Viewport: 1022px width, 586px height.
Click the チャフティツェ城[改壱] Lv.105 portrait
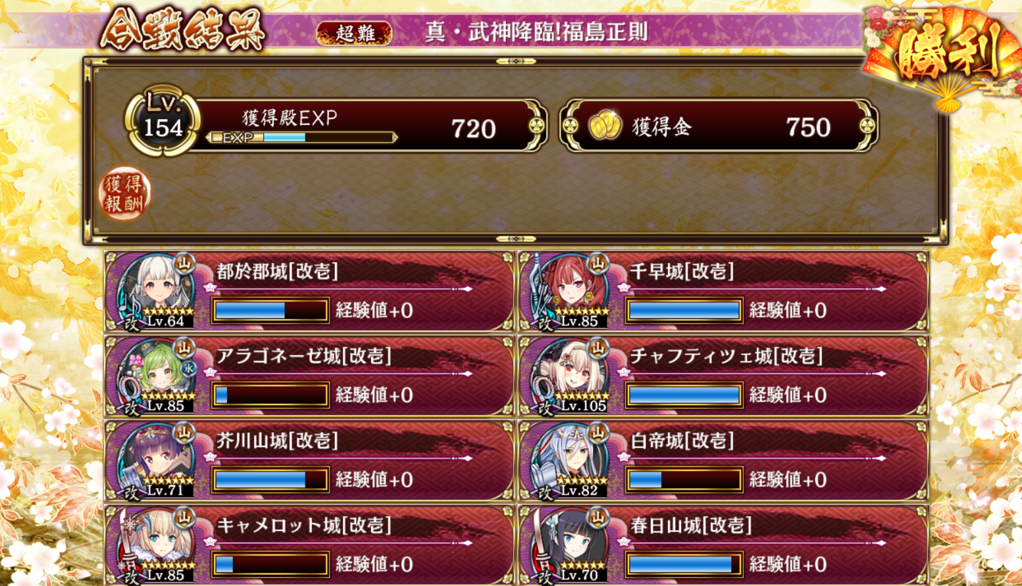570,376
